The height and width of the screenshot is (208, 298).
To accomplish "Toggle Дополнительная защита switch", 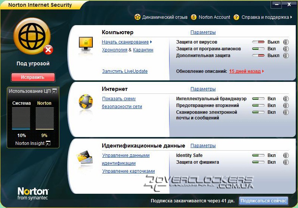I will pos(258,56).
